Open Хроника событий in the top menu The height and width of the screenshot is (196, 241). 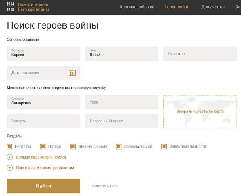(x=137, y=7)
